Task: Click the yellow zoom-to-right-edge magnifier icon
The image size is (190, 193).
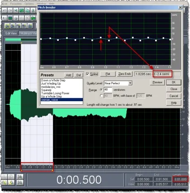Action: 11,182
